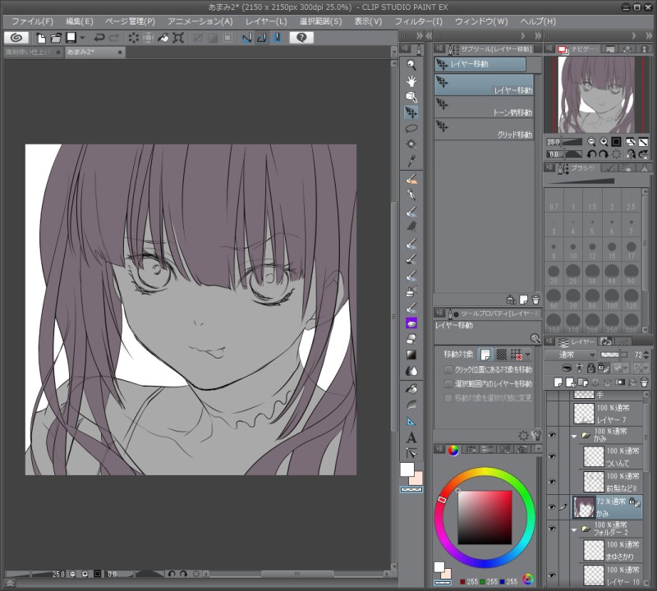657x591 pixels.
Task: Click the Fill bucket icon in command bar
Action: pyautogui.click(x=163, y=38)
